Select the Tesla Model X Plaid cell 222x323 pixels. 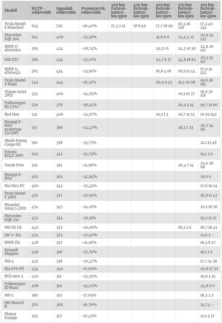click(15, 82)
